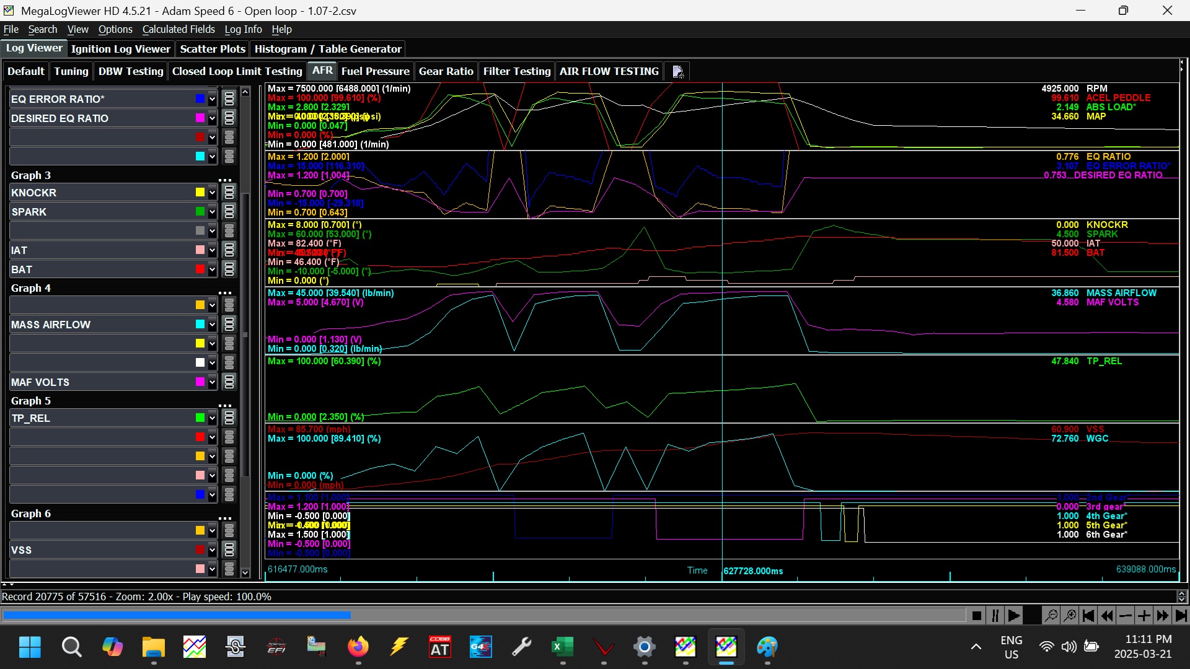This screenshot has width=1190, height=669.
Task: Toggle the gauge icon beside TP_REL field
Action: (229, 418)
